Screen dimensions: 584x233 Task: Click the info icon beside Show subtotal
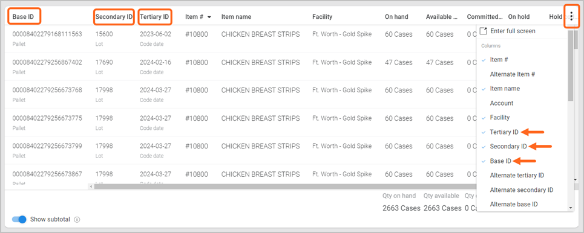[77, 219]
